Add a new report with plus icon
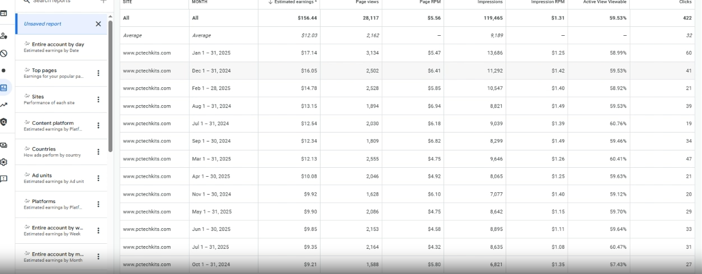The height and width of the screenshot is (274, 702). click(103, 2)
